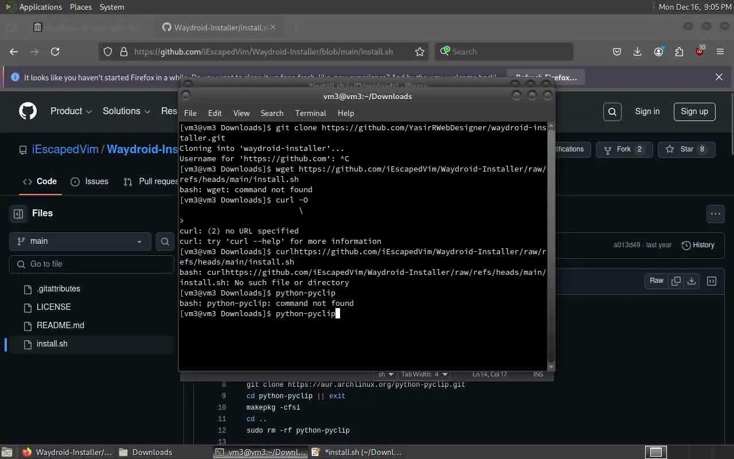Click the Sign in link on GitHub
734x459 pixels.
pyautogui.click(x=647, y=111)
